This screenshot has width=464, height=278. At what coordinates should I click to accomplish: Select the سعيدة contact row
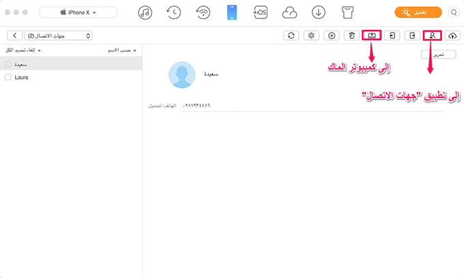[x=71, y=63]
